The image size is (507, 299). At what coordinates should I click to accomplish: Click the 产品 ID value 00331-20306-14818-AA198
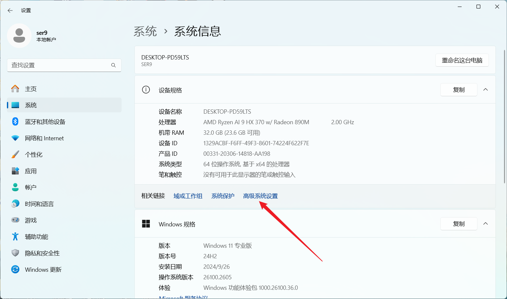pyautogui.click(x=237, y=154)
